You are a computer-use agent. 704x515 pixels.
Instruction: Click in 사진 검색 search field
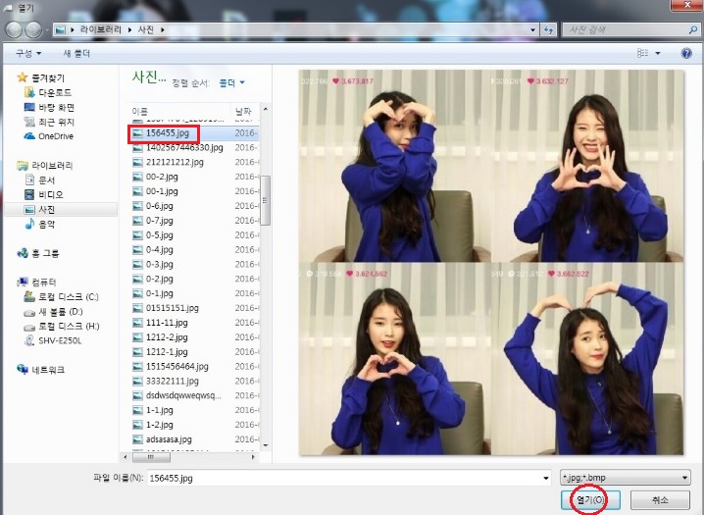[x=625, y=30]
